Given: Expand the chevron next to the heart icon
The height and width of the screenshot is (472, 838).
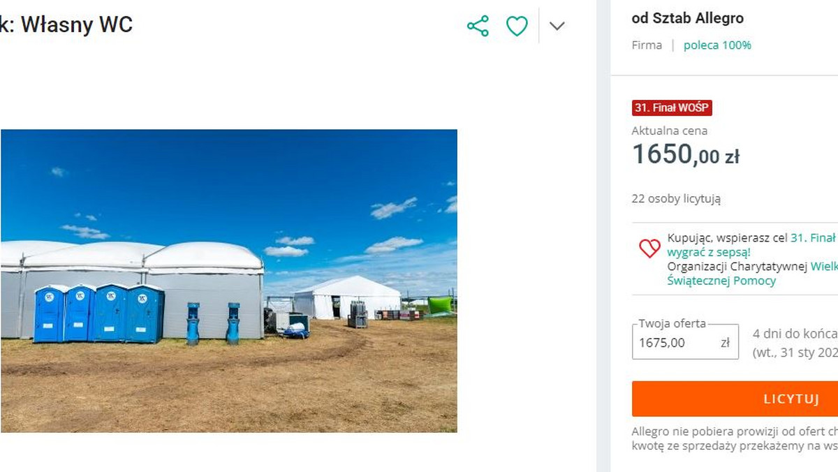Looking at the screenshot, I should [x=557, y=26].
